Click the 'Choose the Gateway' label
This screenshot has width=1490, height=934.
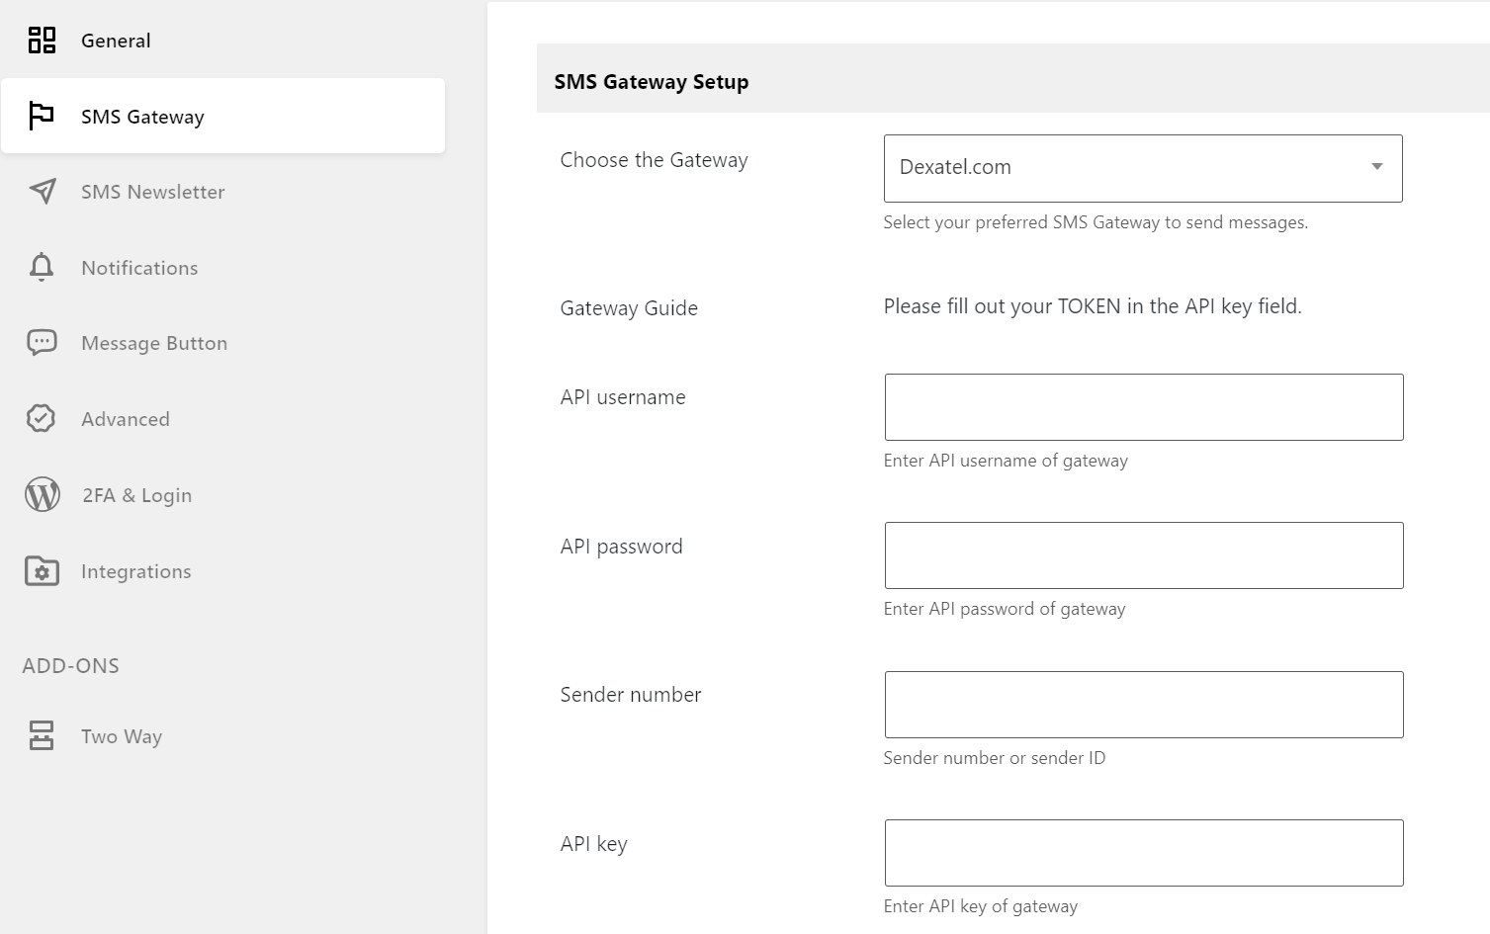pos(654,160)
